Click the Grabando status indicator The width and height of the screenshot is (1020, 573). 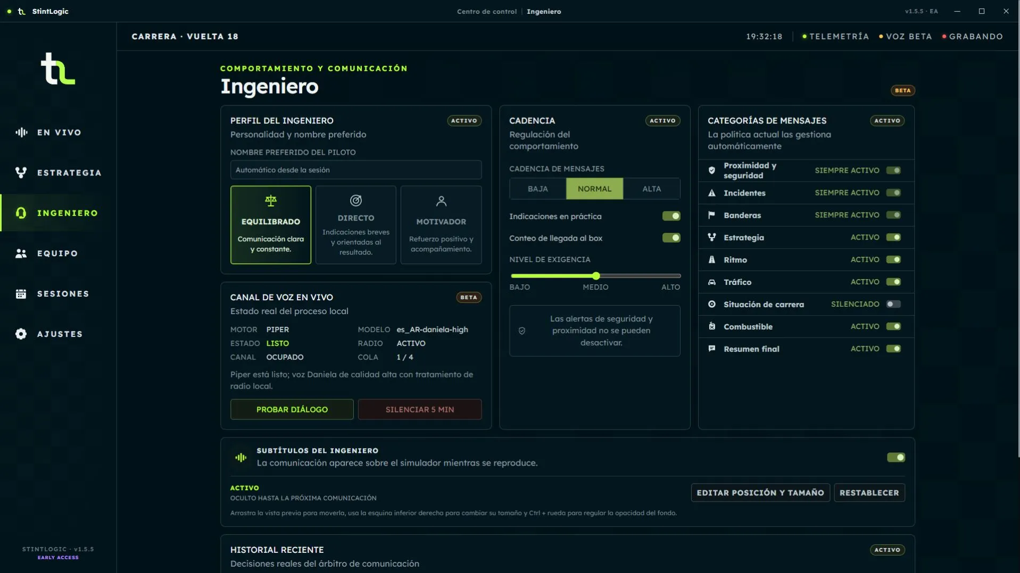coord(973,37)
